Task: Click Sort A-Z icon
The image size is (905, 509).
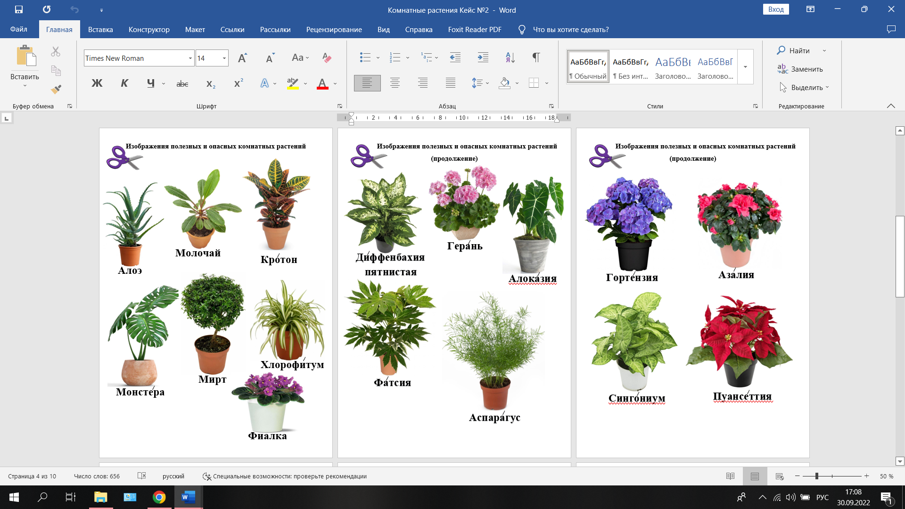Action: (x=510, y=57)
